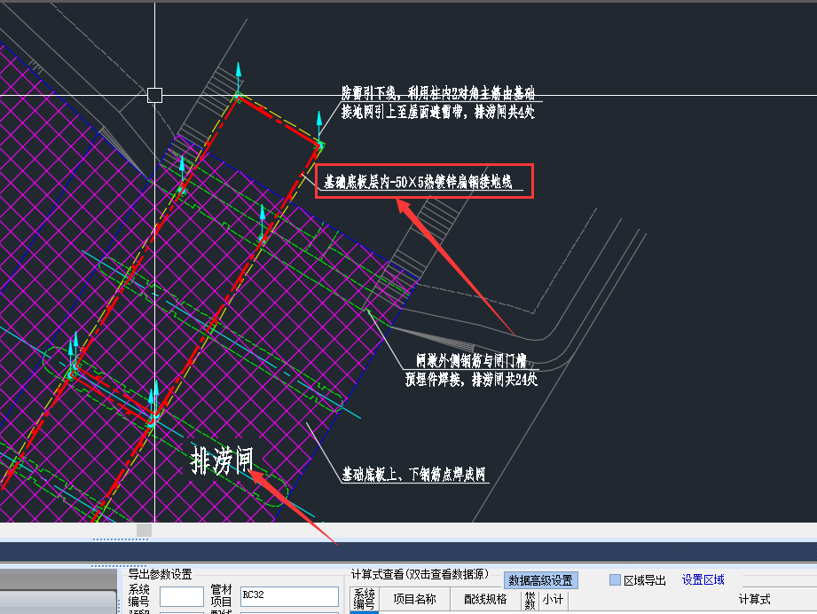This screenshot has width=817, height=614.
Task: Select the 防雷引下线 annotation text line
Action: pyautogui.click(x=437, y=93)
